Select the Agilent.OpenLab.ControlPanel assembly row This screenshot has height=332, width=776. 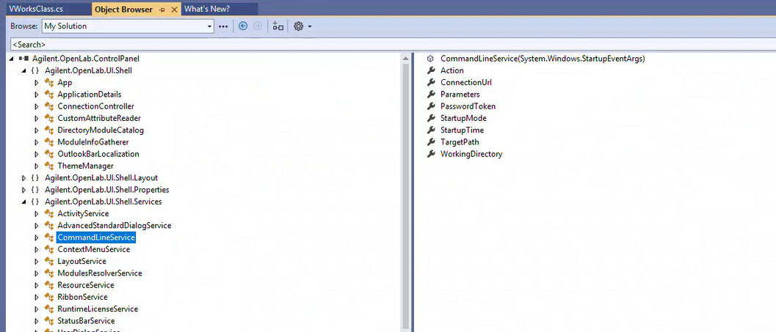click(86, 59)
